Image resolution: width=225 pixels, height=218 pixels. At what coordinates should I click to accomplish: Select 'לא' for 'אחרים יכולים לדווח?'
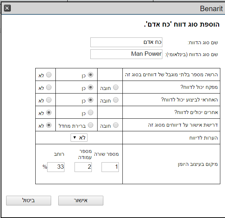click(x=49, y=113)
